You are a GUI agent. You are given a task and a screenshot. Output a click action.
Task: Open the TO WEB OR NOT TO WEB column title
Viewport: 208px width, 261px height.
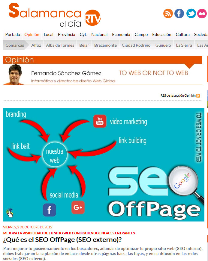(x=154, y=73)
